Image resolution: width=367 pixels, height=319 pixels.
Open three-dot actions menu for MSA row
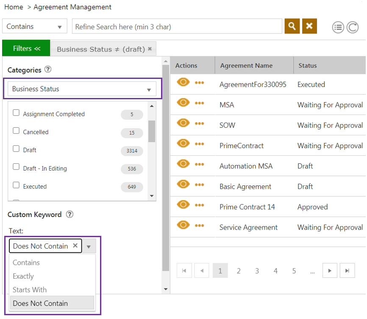(x=199, y=103)
